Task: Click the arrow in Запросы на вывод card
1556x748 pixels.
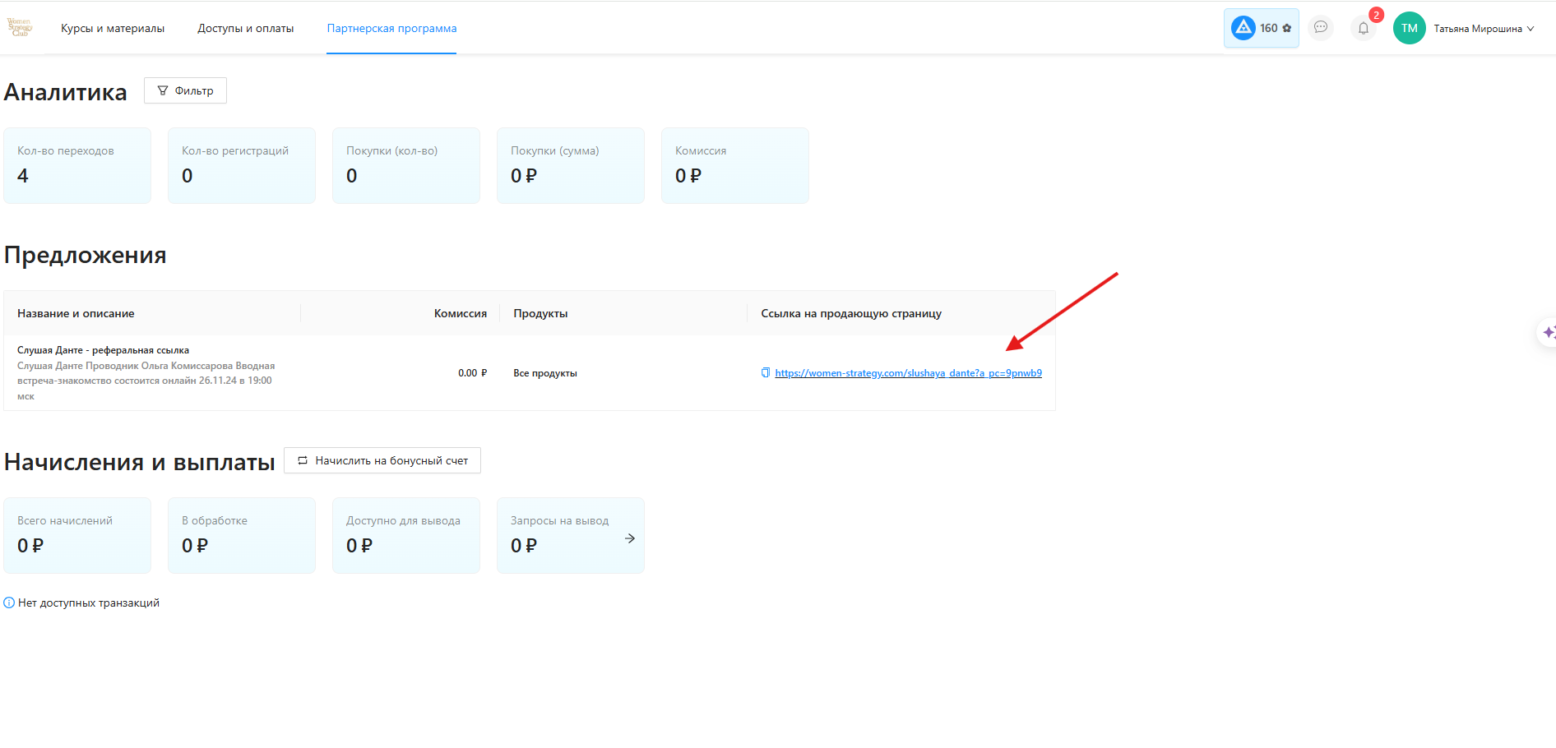Action: (x=630, y=538)
